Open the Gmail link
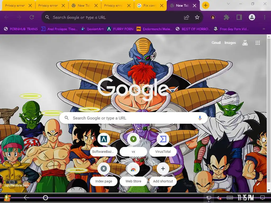 216,43
